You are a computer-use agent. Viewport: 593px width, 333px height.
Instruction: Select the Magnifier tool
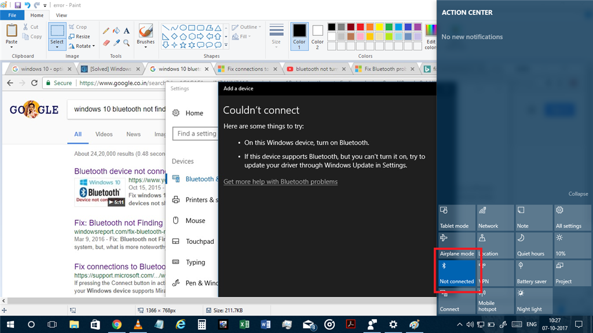pyautogui.click(x=126, y=43)
